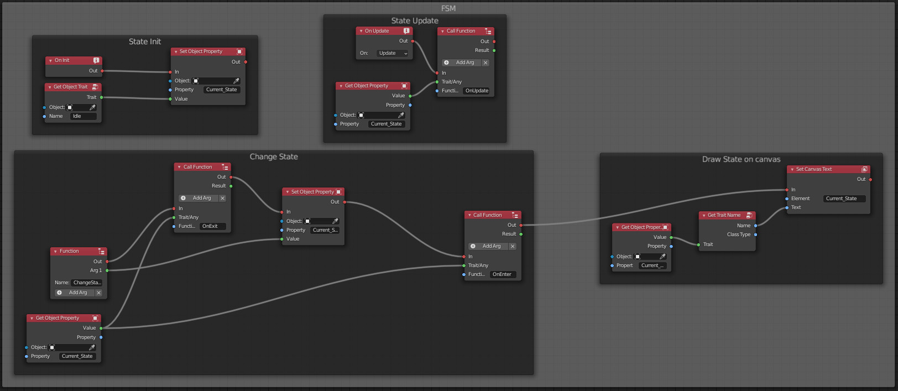Select the State Update frame label

click(x=415, y=20)
